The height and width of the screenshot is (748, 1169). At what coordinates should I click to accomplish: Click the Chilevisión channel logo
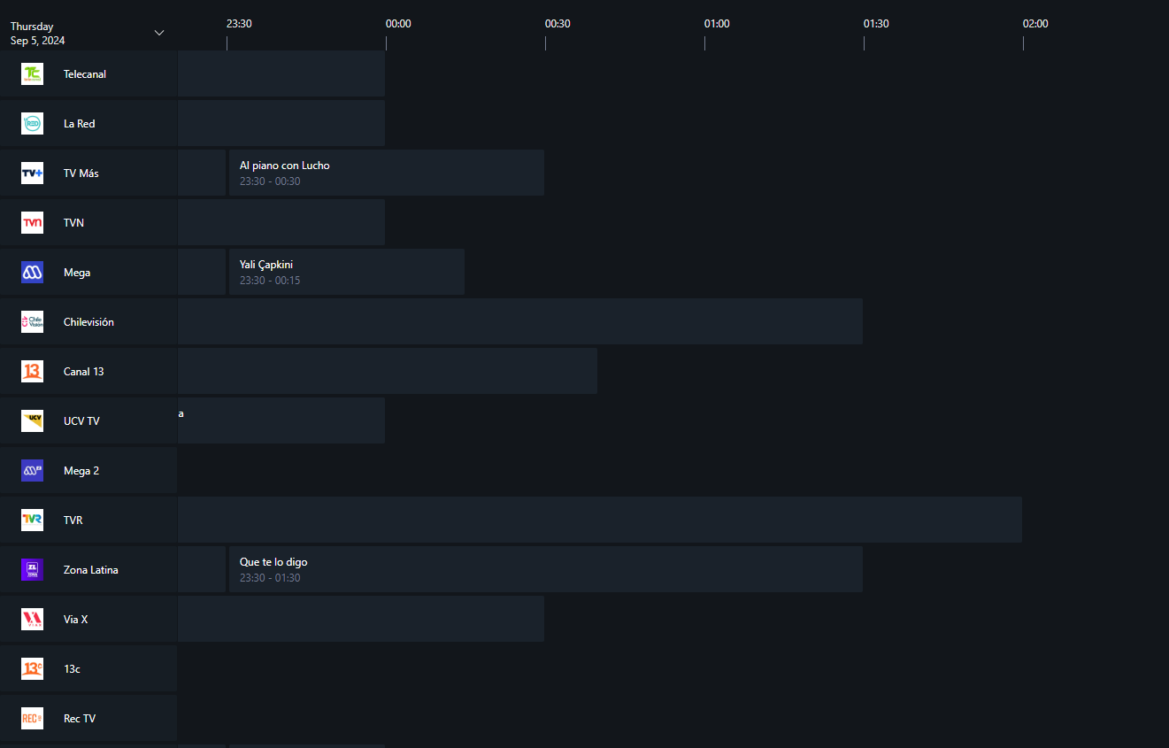pos(32,322)
